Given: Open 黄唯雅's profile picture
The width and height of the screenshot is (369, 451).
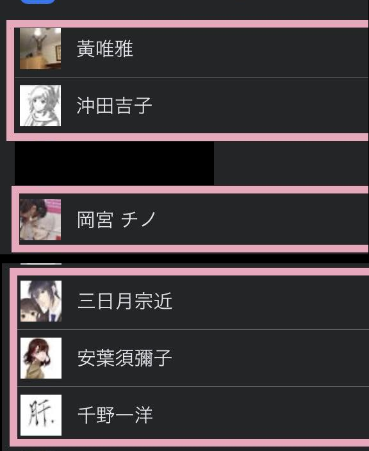Looking at the screenshot, I should [40, 49].
